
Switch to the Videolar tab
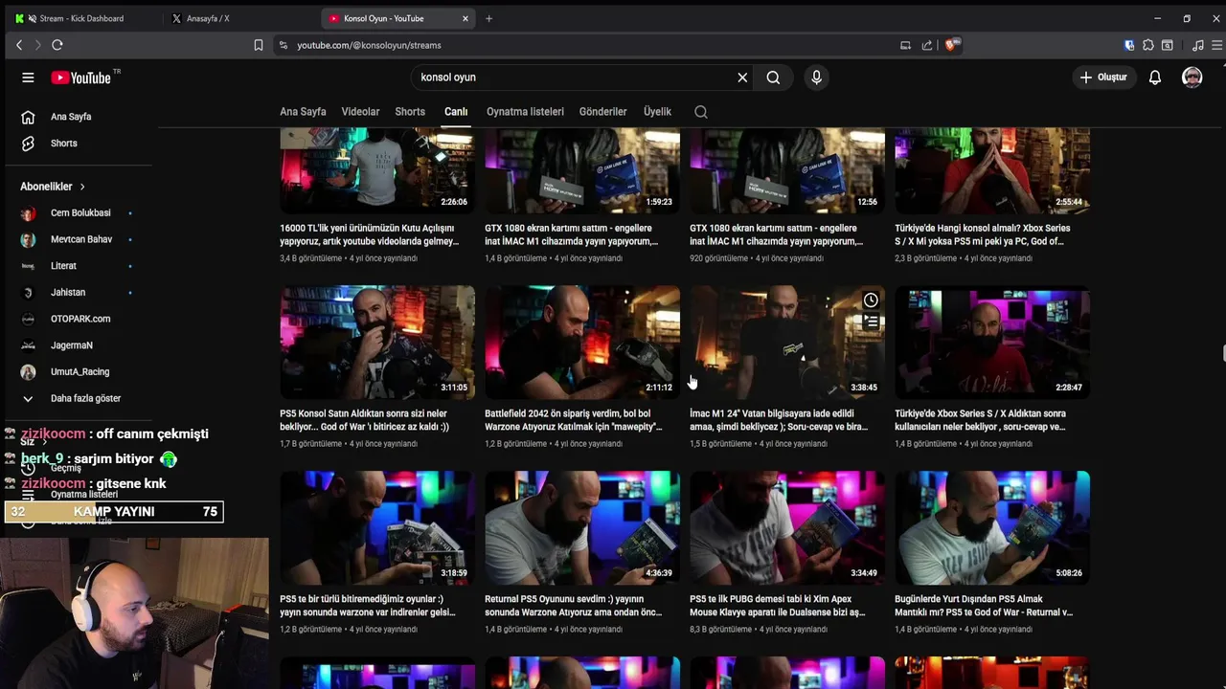click(x=360, y=112)
